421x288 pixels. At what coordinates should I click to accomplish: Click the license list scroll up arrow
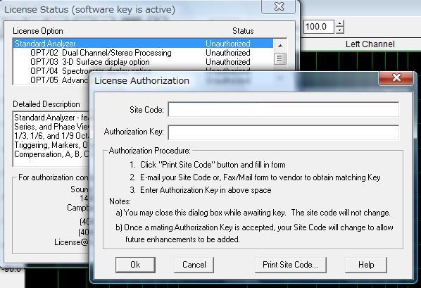pos(280,46)
